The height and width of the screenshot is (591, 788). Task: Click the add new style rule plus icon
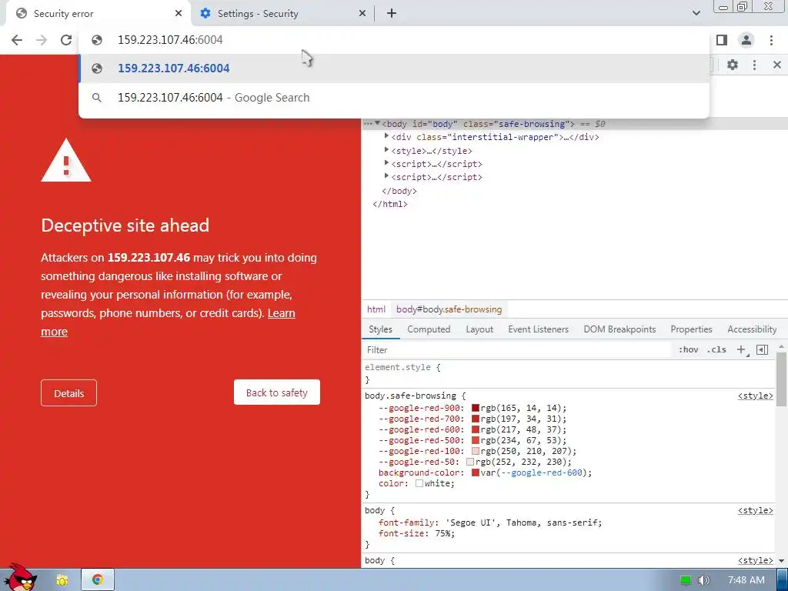(x=741, y=350)
